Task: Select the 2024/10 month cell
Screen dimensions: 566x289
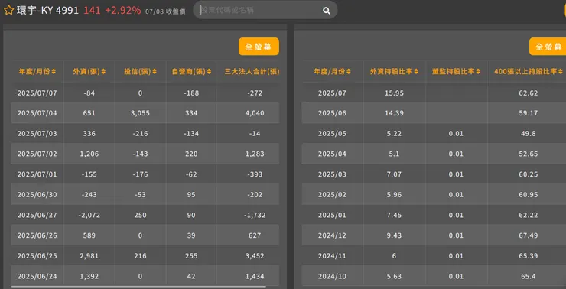Action: tap(332, 276)
